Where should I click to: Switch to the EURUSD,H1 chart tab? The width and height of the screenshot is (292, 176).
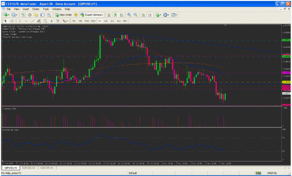[28, 168]
